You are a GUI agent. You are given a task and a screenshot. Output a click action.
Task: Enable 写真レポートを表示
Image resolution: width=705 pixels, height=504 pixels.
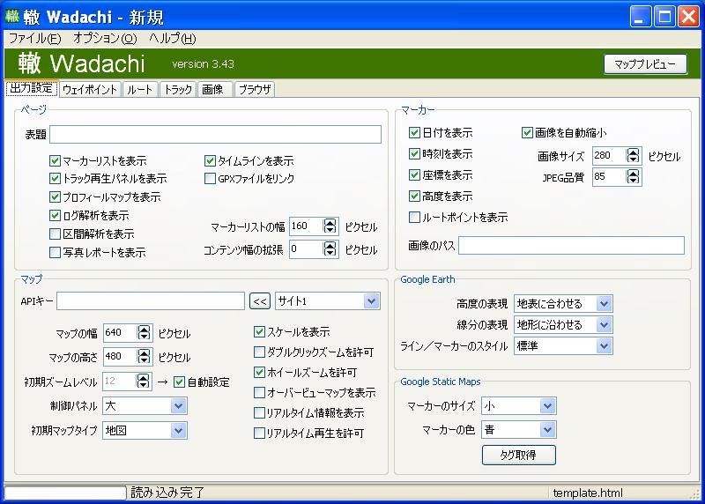pos(55,252)
